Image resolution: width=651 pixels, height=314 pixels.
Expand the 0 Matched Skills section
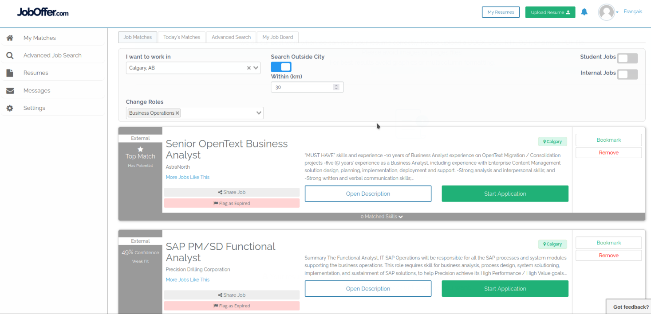coord(382,217)
